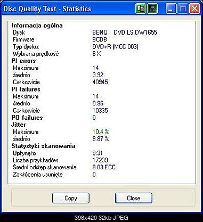
Task: Click the 'Liczba przykładów' label
Action: pyautogui.click(x=36, y=160)
